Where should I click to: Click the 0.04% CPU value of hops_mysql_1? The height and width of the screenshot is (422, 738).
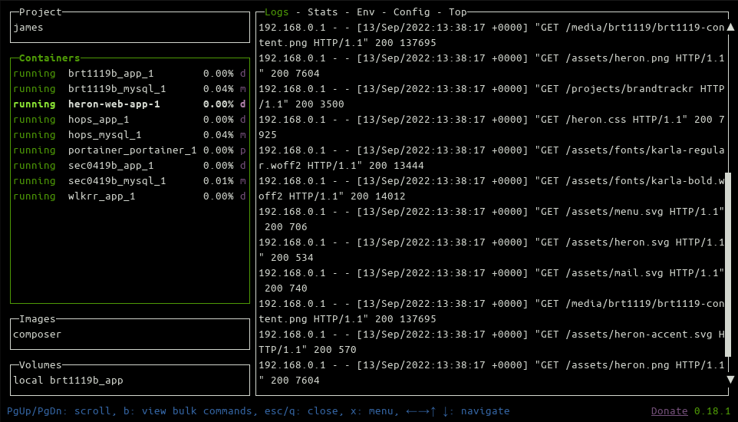point(219,135)
